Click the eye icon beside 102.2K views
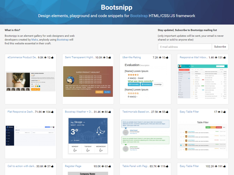 tap(216, 166)
